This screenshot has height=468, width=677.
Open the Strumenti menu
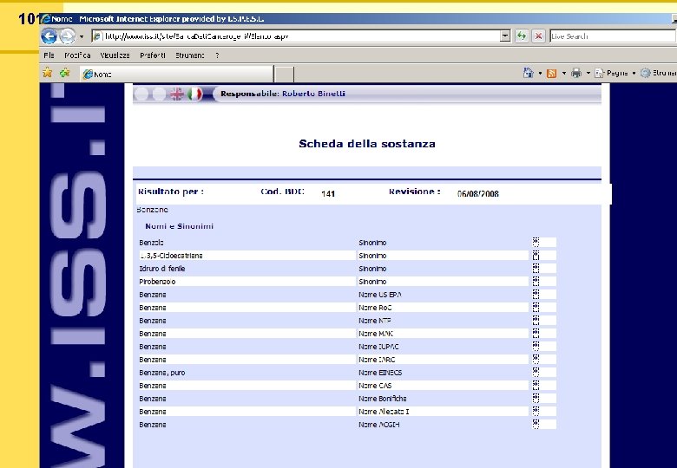tap(189, 55)
